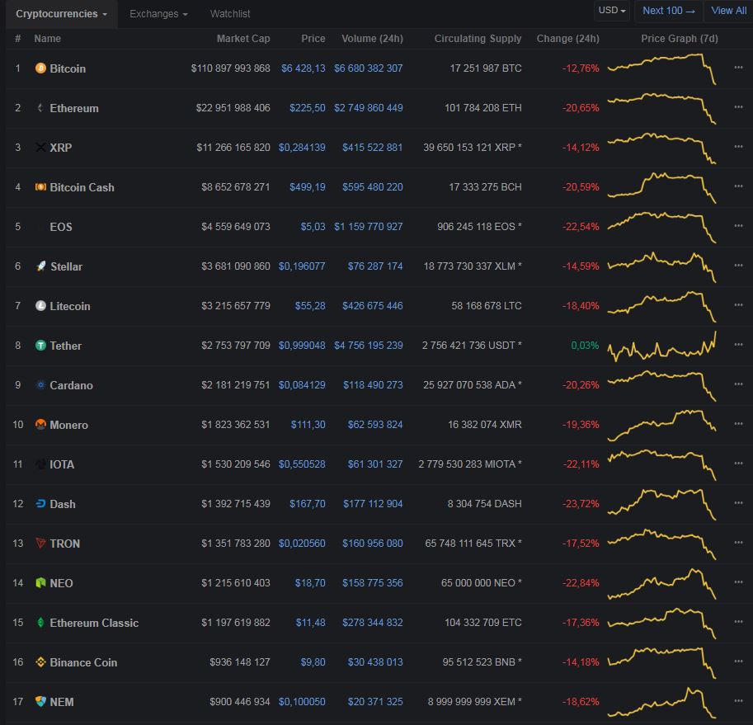The width and height of the screenshot is (753, 725).
Task: Click the NEM logo icon
Action: 40,701
